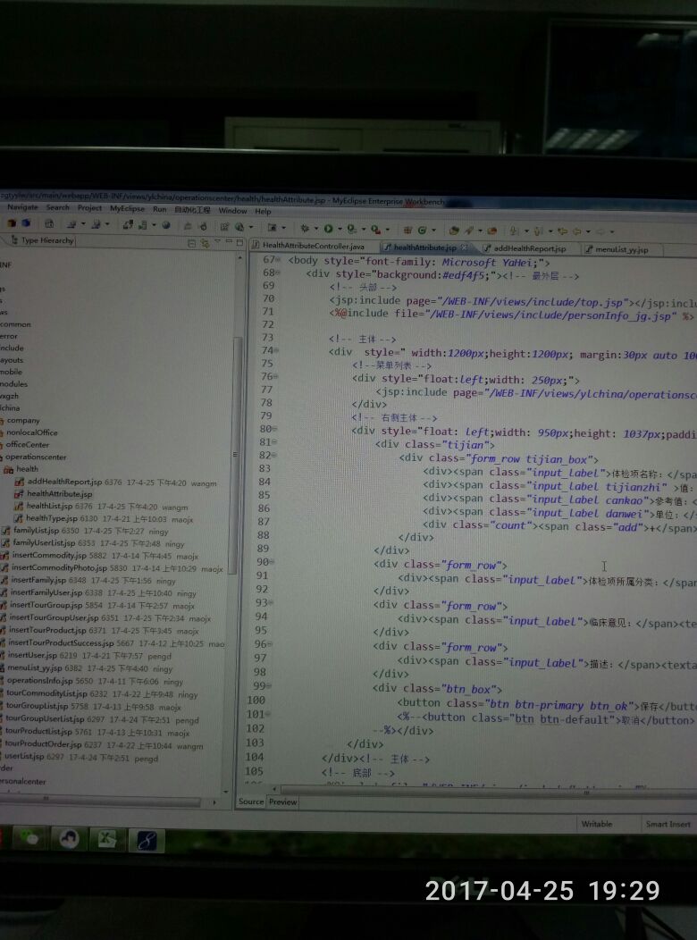Open WeChat from the taskbar
The width and height of the screenshot is (697, 940).
33,837
